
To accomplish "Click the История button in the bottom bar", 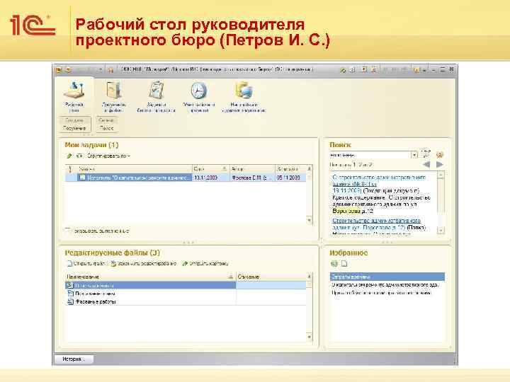I will 74,359.
